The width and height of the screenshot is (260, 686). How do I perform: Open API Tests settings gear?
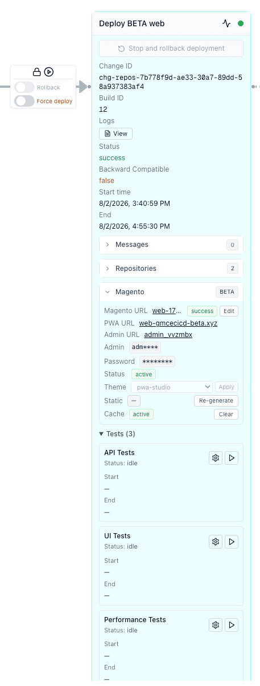(216, 458)
